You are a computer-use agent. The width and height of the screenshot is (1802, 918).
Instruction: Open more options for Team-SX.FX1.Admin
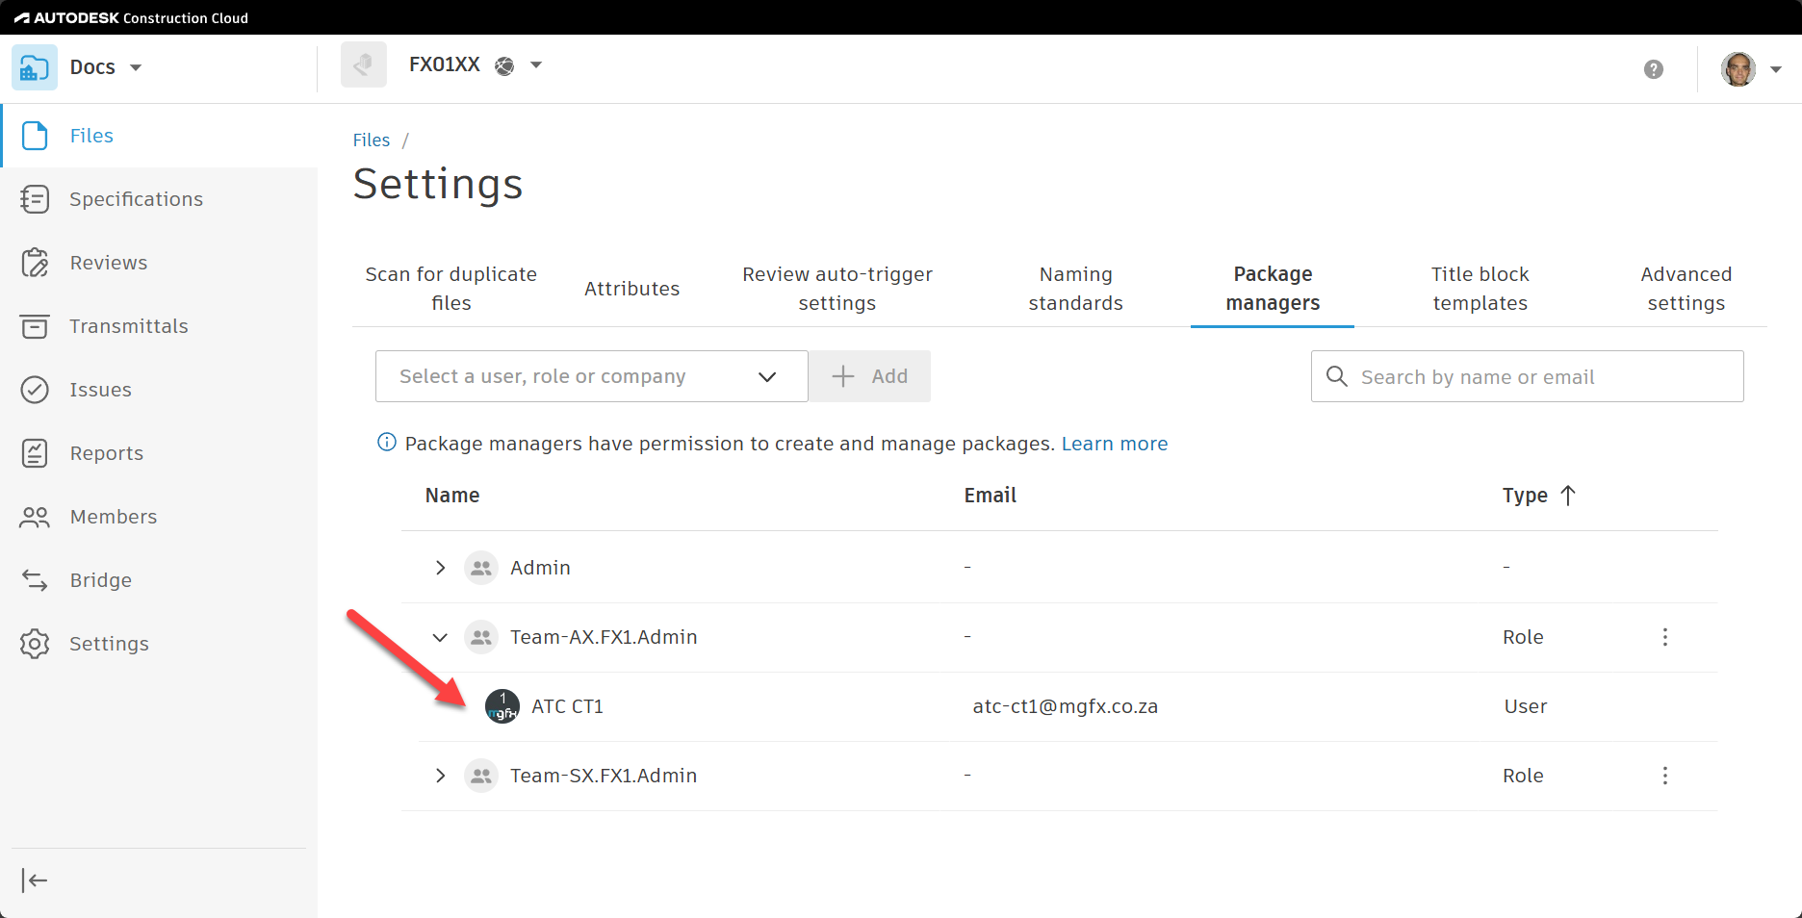point(1665,776)
